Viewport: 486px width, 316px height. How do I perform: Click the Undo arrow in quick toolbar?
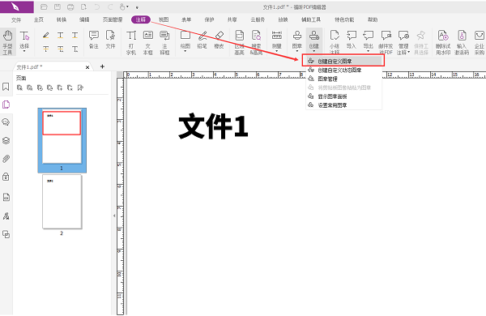[97, 6]
